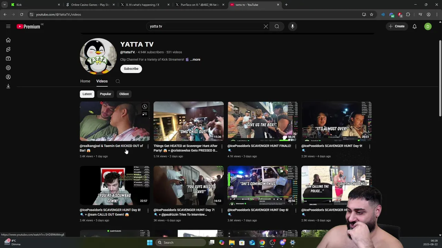Subscribe to YATTA TV
The image size is (442, 248).
pyautogui.click(x=131, y=69)
